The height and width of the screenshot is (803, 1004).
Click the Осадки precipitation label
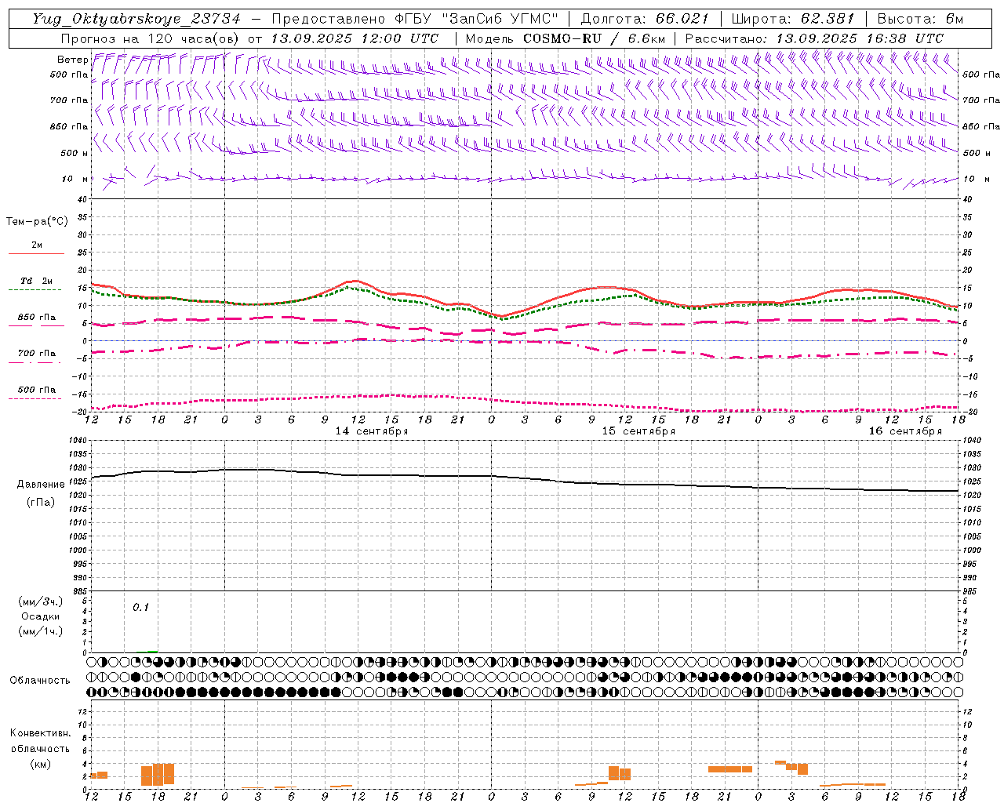pos(40,616)
